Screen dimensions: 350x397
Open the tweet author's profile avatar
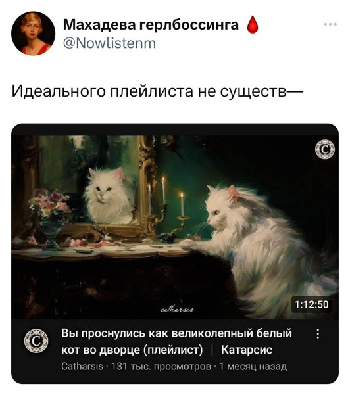pyautogui.click(x=33, y=33)
